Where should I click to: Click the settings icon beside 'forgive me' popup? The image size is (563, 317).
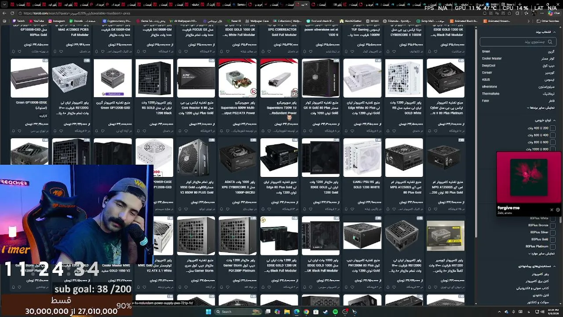click(x=558, y=210)
